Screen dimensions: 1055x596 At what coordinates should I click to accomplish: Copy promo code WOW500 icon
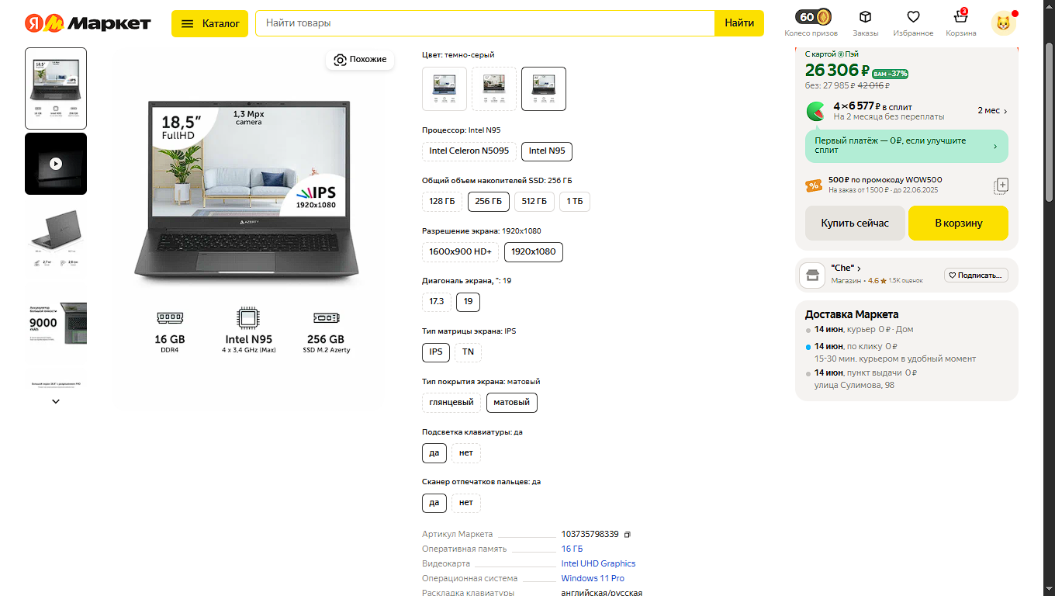click(x=1001, y=185)
